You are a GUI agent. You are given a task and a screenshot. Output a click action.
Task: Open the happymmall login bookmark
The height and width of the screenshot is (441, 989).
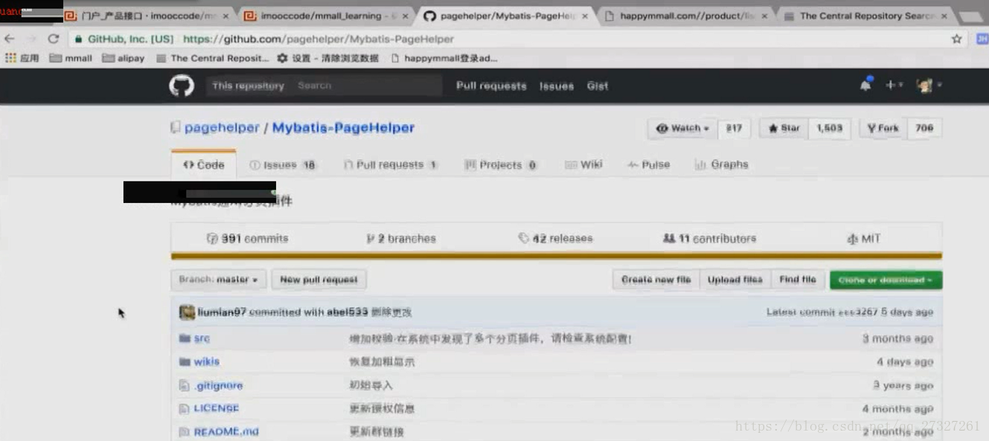pyautogui.click(x=444, y=58)
